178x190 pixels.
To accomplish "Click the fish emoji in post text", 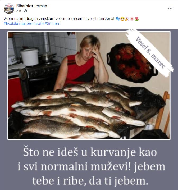I will click(x=118, y=19).
